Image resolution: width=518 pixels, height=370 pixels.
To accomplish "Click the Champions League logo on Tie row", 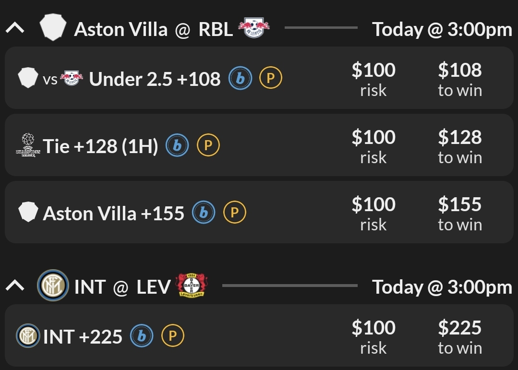I will pyautogui.click(x=28, y=145).
